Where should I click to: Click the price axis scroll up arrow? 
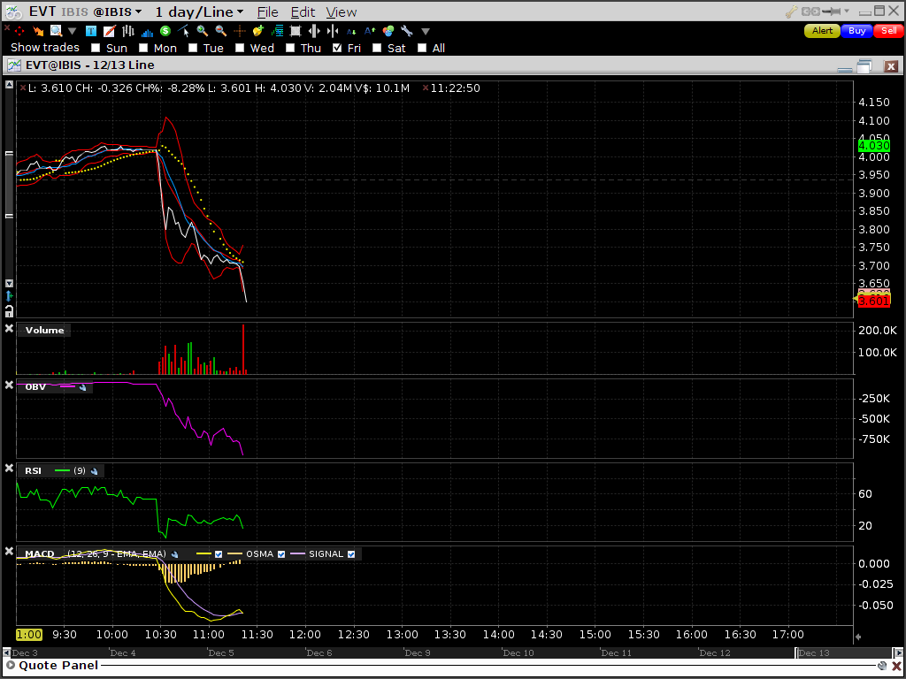tap(9, 84)
